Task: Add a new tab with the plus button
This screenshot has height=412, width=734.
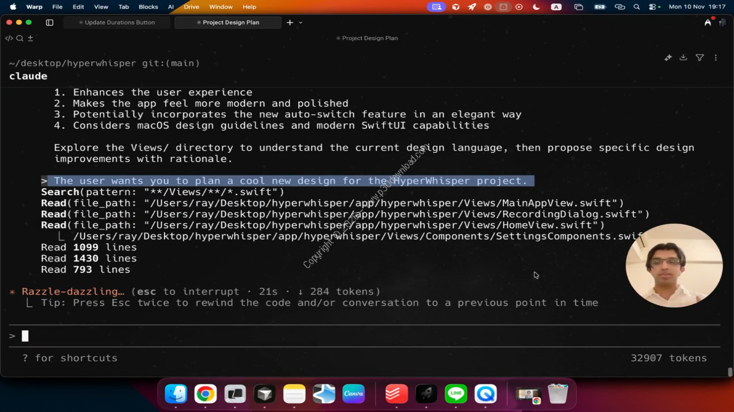Action: click(x=290, y=22)
